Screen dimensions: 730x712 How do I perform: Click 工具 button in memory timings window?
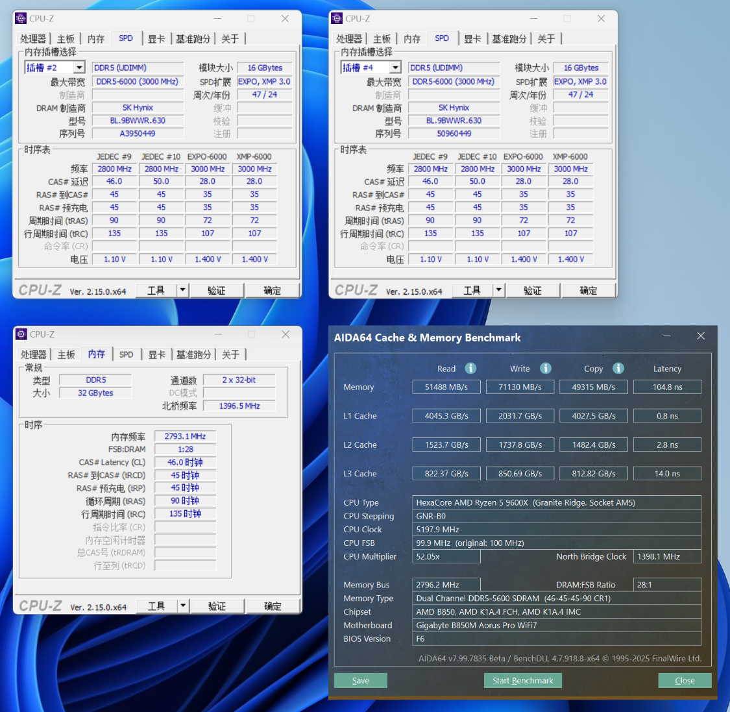156,606
